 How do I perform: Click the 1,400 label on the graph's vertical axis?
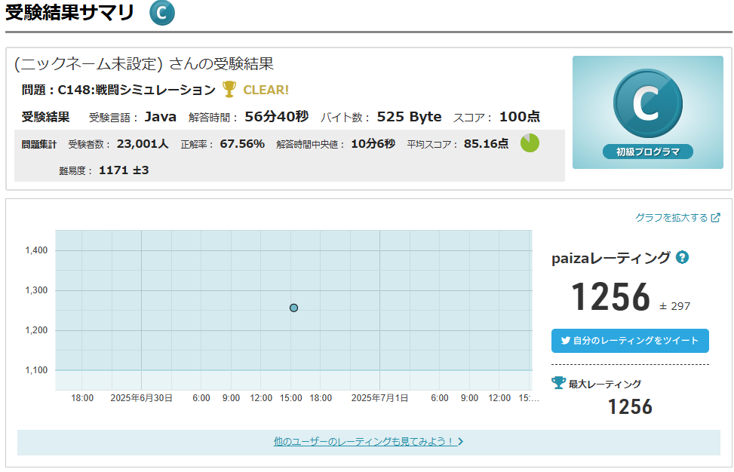pyautogui.click(x=35, y=250)
